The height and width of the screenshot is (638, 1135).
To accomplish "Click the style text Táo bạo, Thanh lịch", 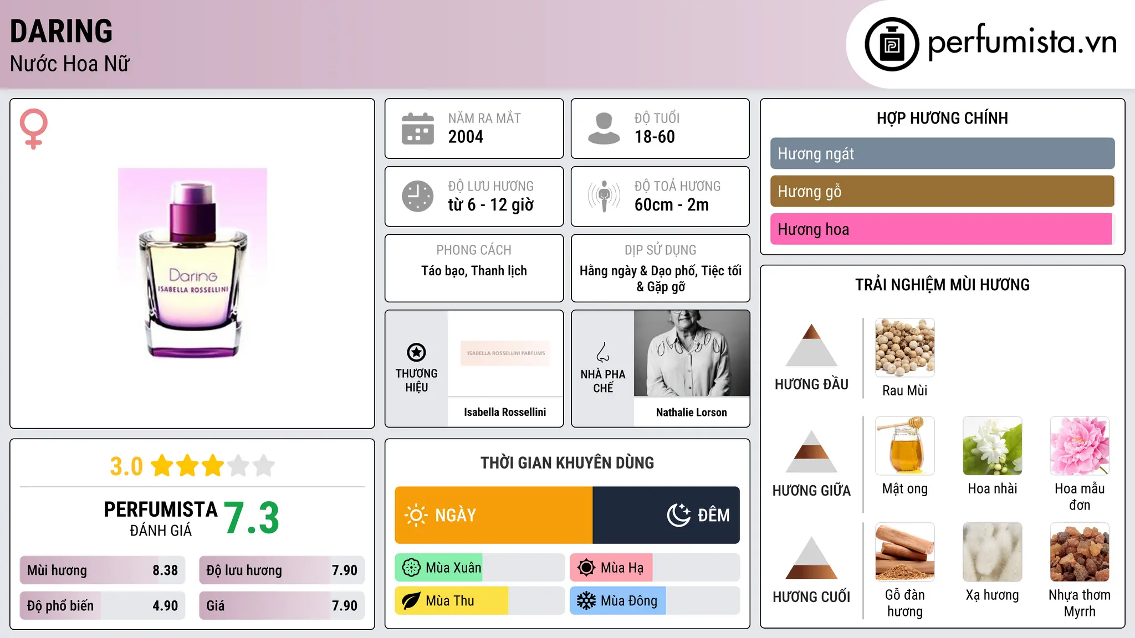I will (x=474, y=271).
